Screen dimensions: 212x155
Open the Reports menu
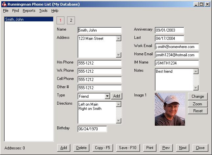point(29,11)
